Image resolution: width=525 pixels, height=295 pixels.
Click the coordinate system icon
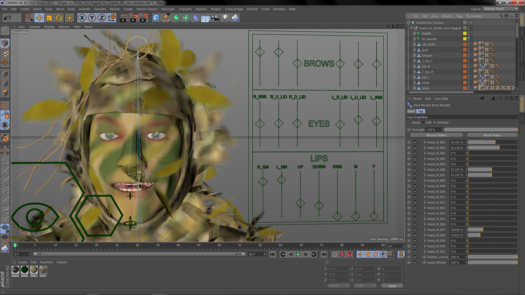tap(112, 18)
